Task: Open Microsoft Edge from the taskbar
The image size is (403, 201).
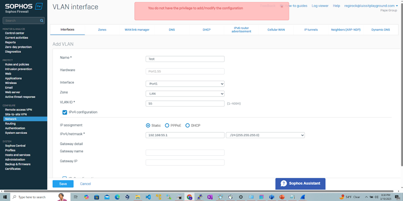Action: click(117, 197)
